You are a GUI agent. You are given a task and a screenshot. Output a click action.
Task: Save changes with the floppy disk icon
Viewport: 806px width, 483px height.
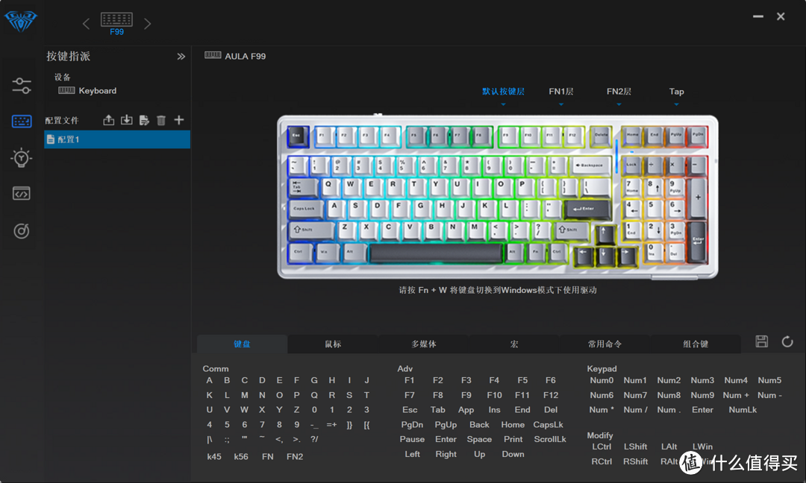point(761,341)
